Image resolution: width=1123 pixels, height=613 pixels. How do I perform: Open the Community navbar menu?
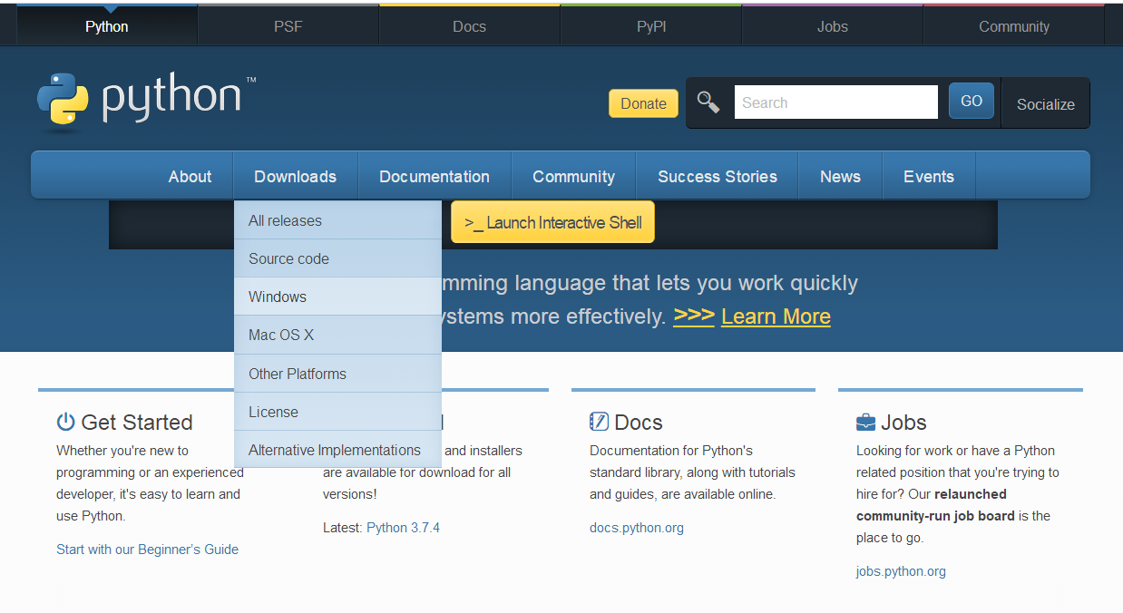tap(574, 177)
